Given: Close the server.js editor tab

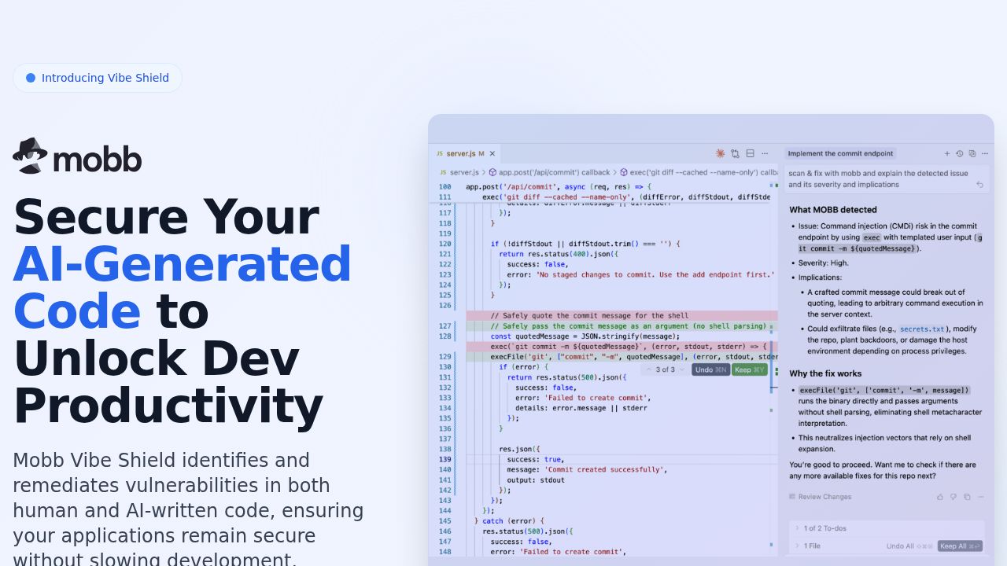Looking at the screenshot, I should tap(492, 153).
